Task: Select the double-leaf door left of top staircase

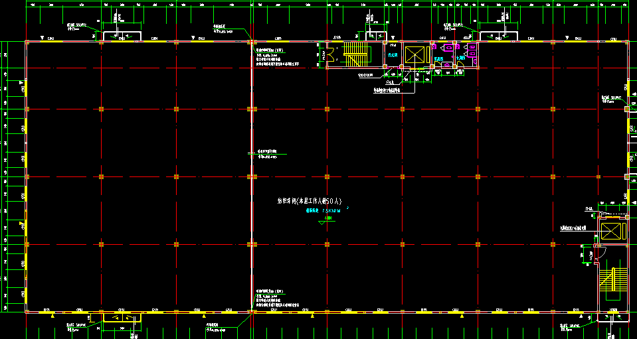Action: [x=330, y=54]
